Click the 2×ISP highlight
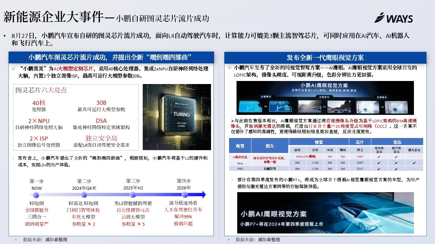Image resolution: width=435 pixels, height=244 pixels. tap(39, 139)
